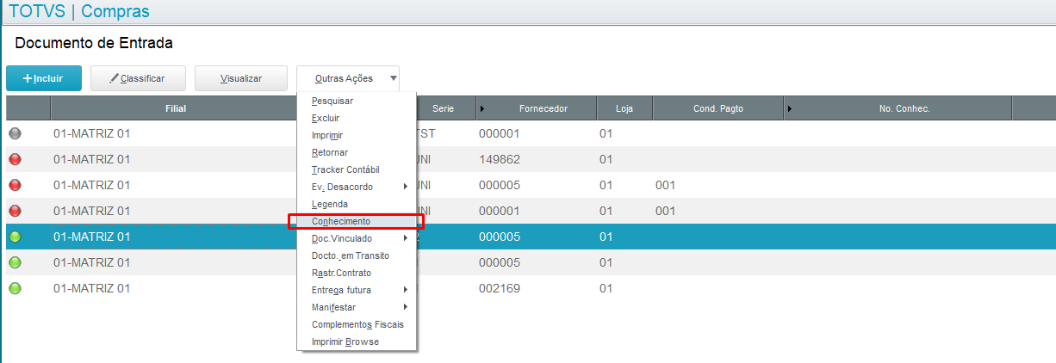Click green status icon in row 002169
This screenshot has height=363, width=1056.
click(15, 288)
